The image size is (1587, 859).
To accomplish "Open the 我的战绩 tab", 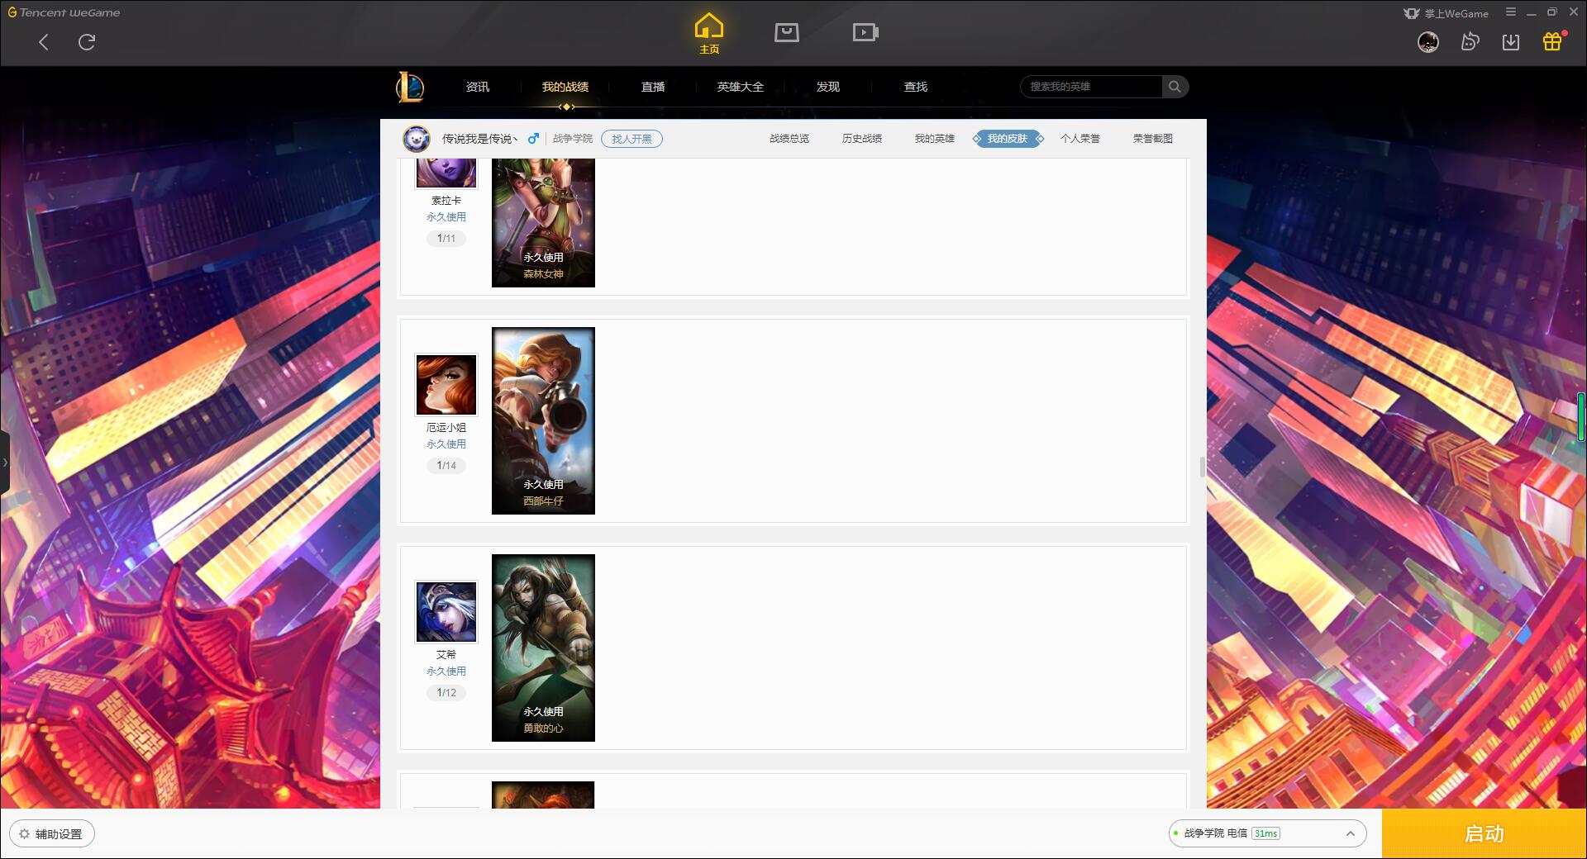I will tap(565, 87).
